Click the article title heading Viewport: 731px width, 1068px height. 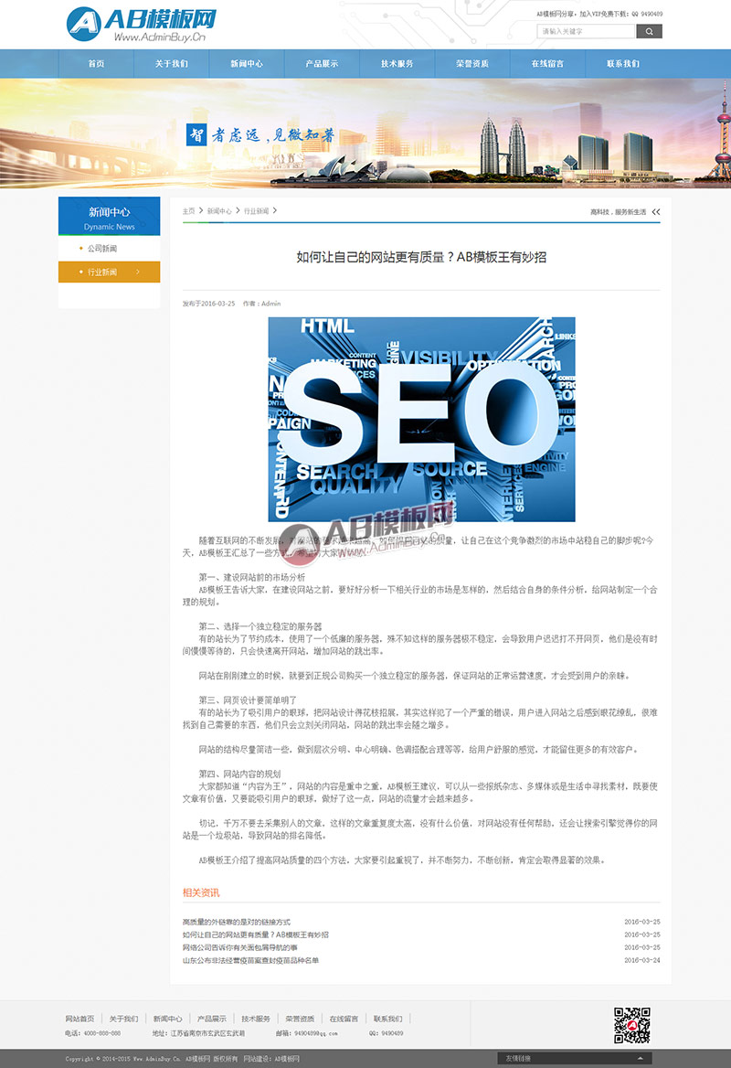pos(421,257)
